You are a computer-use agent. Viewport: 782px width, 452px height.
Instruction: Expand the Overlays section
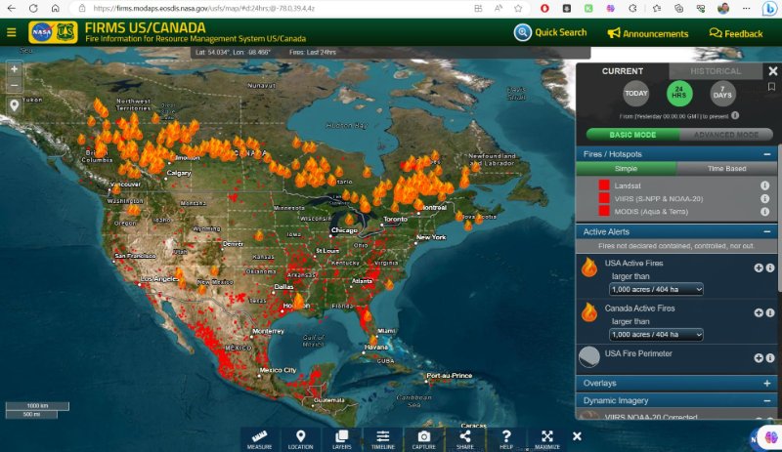tap(767, 384)
